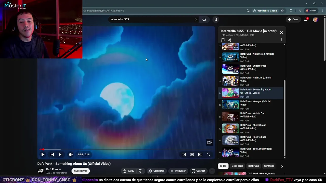Click the Compartir button
326x183 pixels.
pos(156,171)
